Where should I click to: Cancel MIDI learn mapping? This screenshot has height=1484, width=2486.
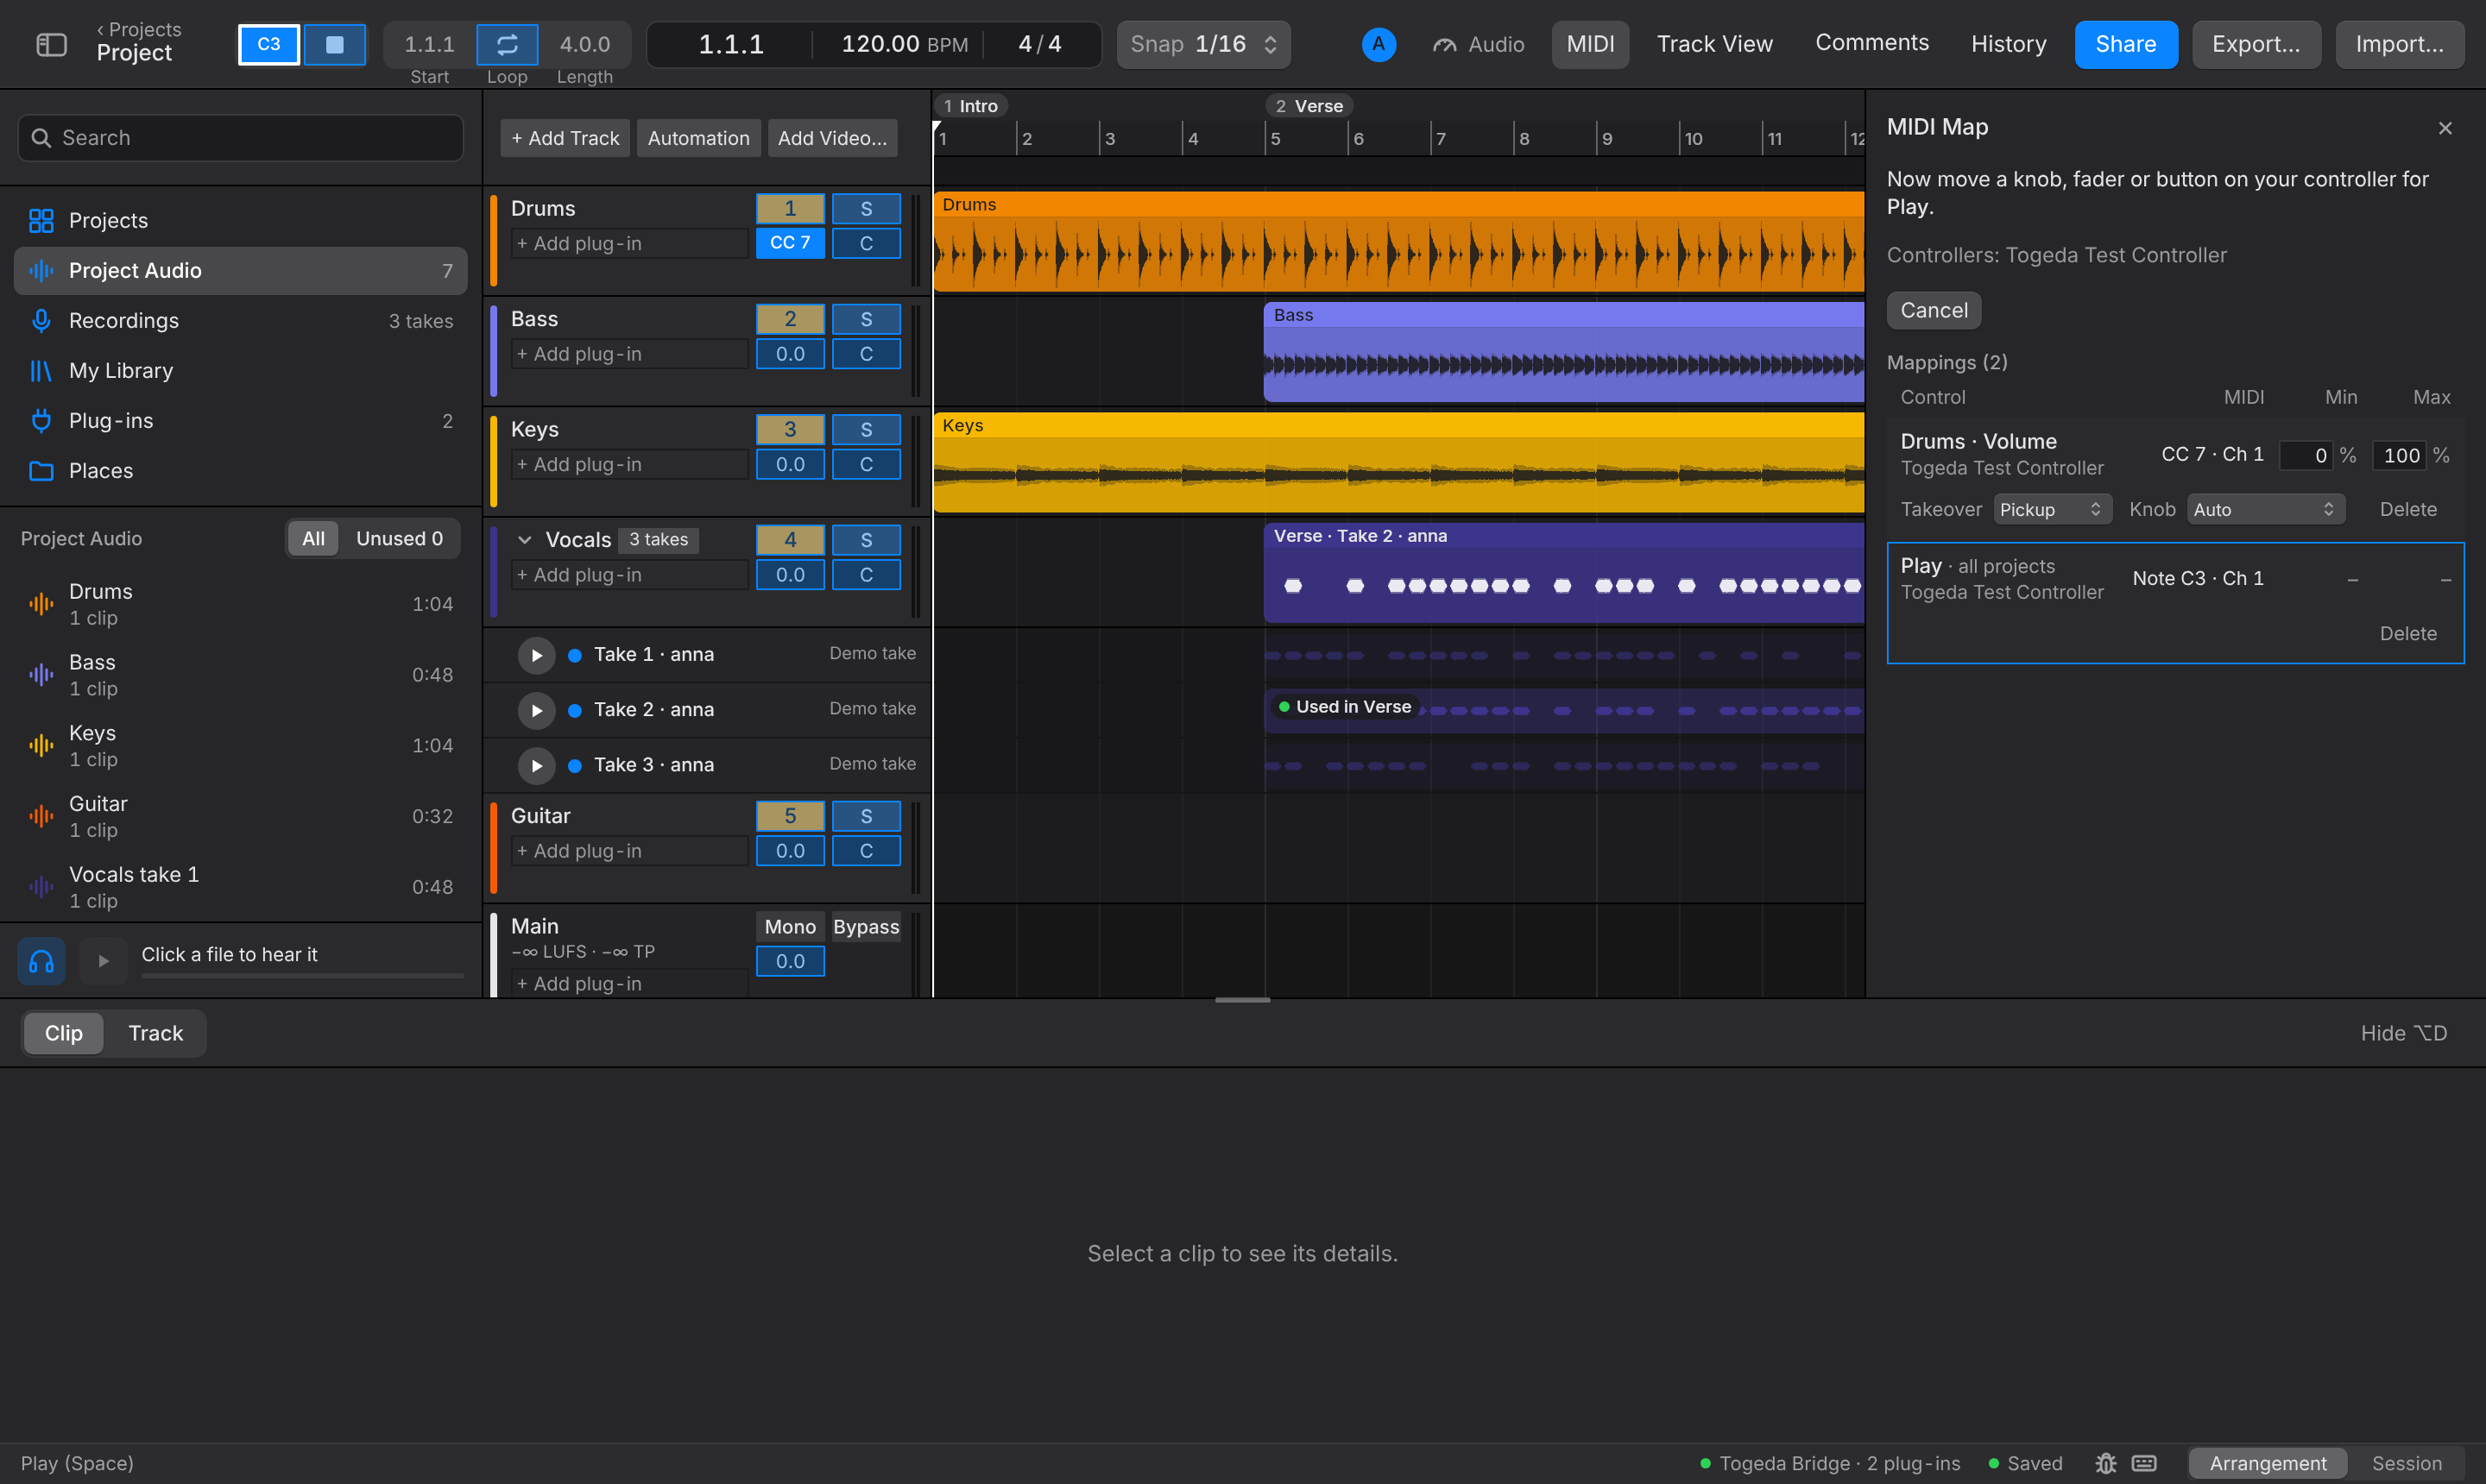click(x=1933, y=310)
